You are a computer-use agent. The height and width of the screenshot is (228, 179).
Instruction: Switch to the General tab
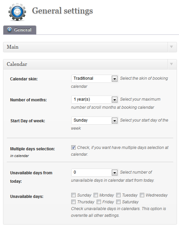(20, 30)
